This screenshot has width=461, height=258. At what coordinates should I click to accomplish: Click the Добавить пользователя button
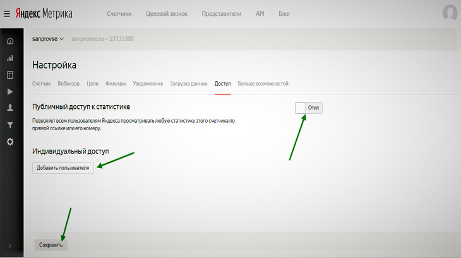(63, 168)
